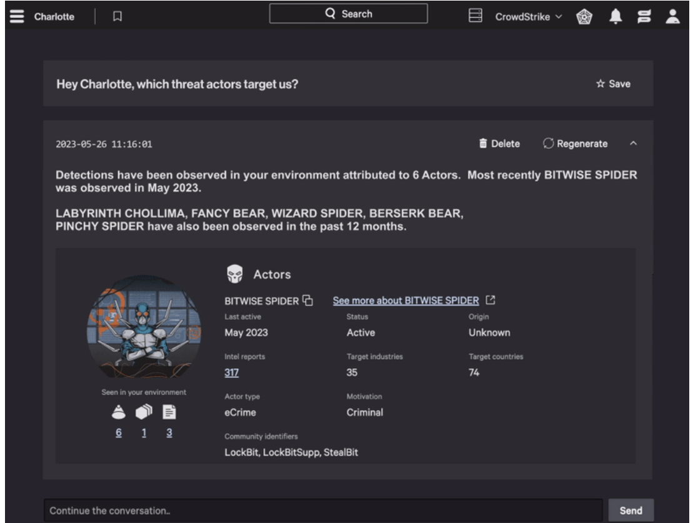Regenerate the Charlotte answer

point(575,144)
